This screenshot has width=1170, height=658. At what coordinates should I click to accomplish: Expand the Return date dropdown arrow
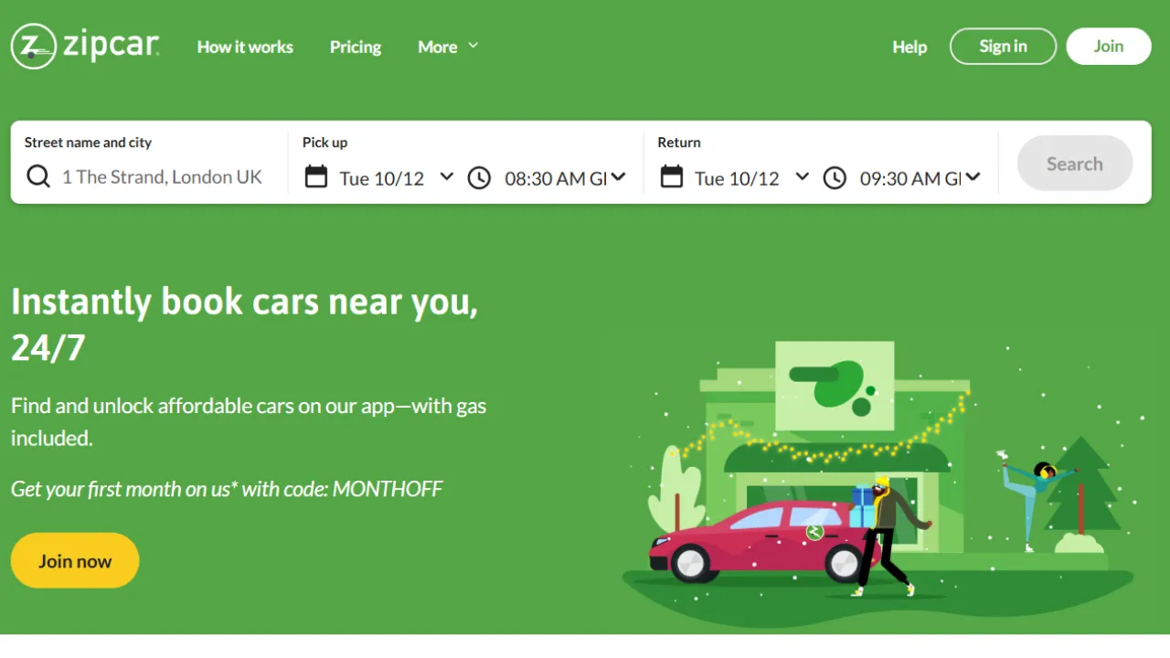802,176
